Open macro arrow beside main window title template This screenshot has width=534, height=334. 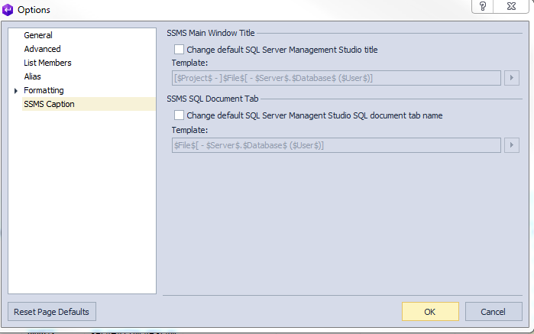(512, 78)
